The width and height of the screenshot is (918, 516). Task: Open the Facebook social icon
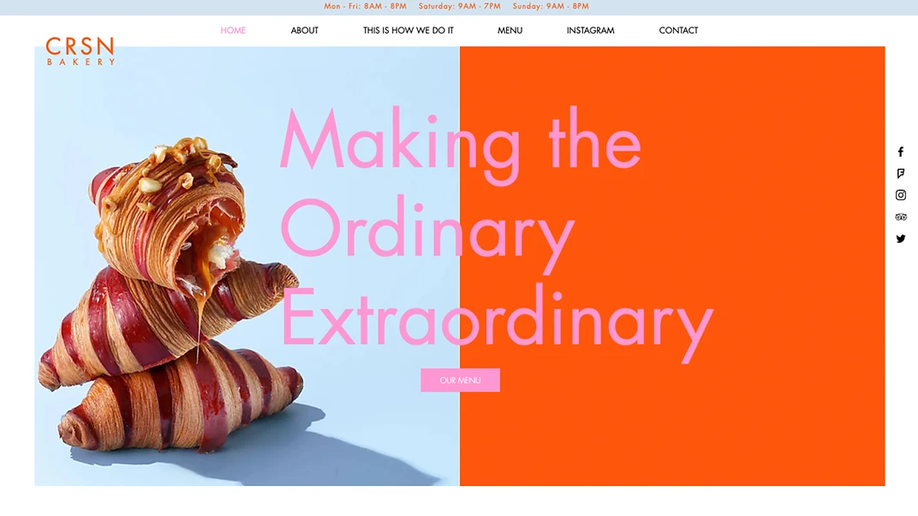[900, 152]
